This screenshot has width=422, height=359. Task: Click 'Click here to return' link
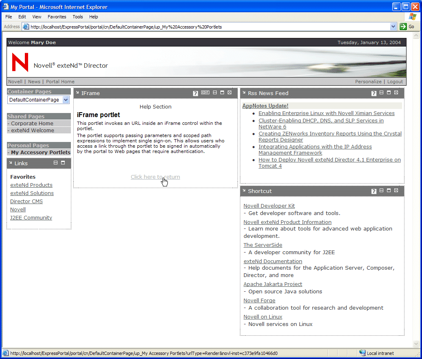155,177
